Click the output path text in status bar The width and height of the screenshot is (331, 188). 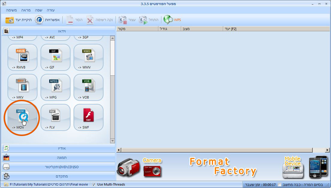pyautogui.click(x=49, y=184)
